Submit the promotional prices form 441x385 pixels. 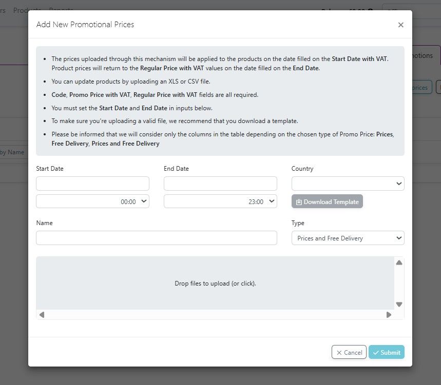tap(387, 352)
